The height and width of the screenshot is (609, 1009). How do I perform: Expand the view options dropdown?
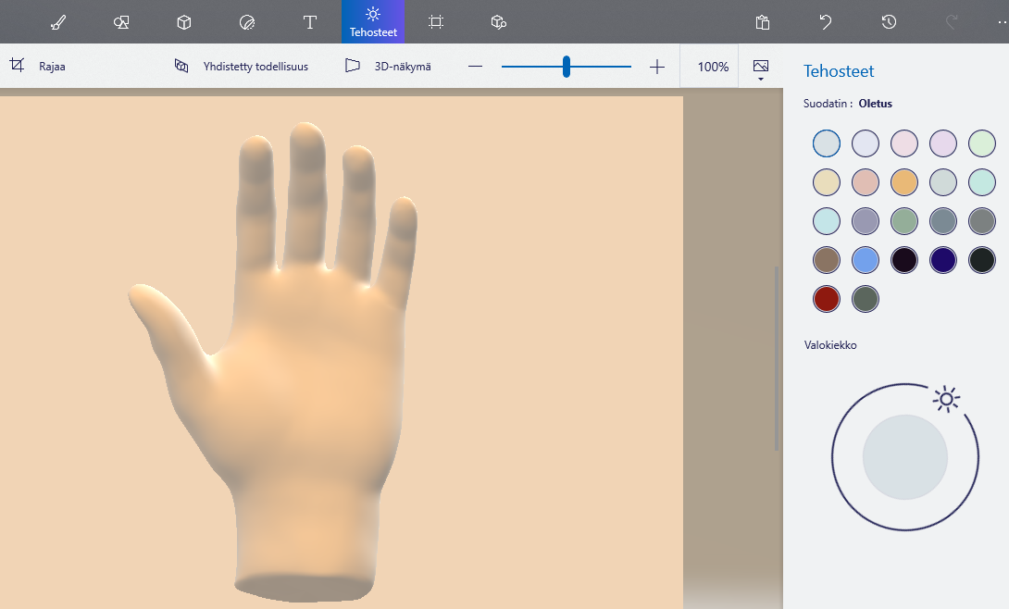[x=761, y=69]
